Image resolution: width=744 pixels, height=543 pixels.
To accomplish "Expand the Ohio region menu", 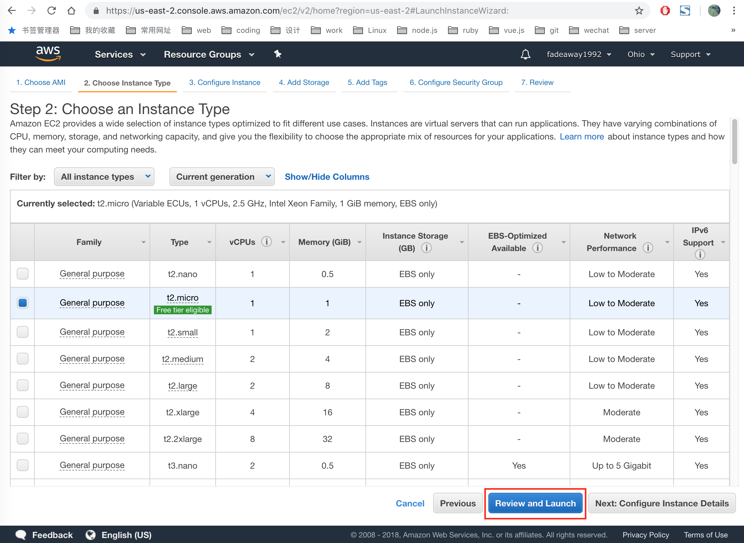I will tap(640, 54).
